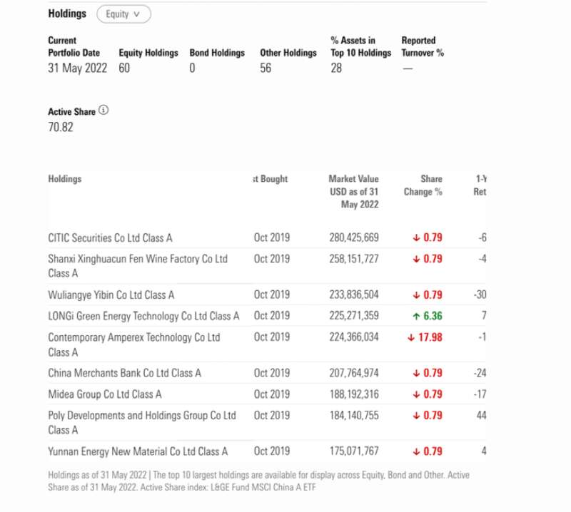Open the CITIC Securities Co Ltd Class A holding
This screenshot has height=512, width=571.
coord(110,238)
